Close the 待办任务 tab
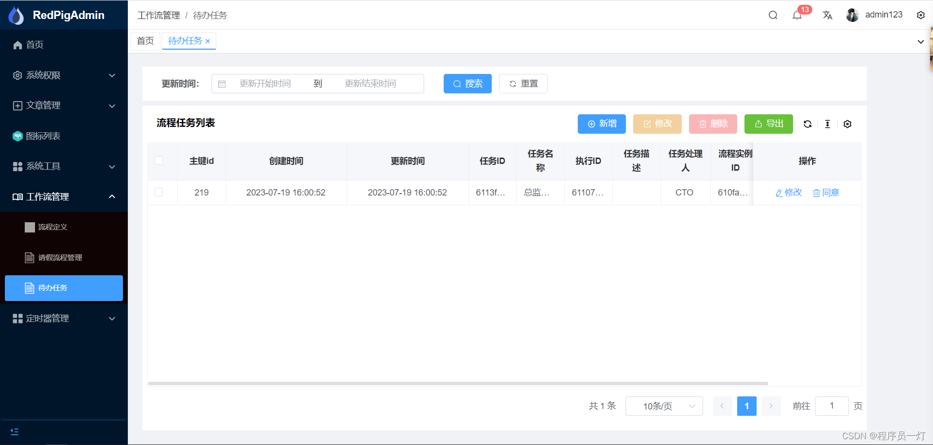 pyautogui.click(x=207, y=41)
